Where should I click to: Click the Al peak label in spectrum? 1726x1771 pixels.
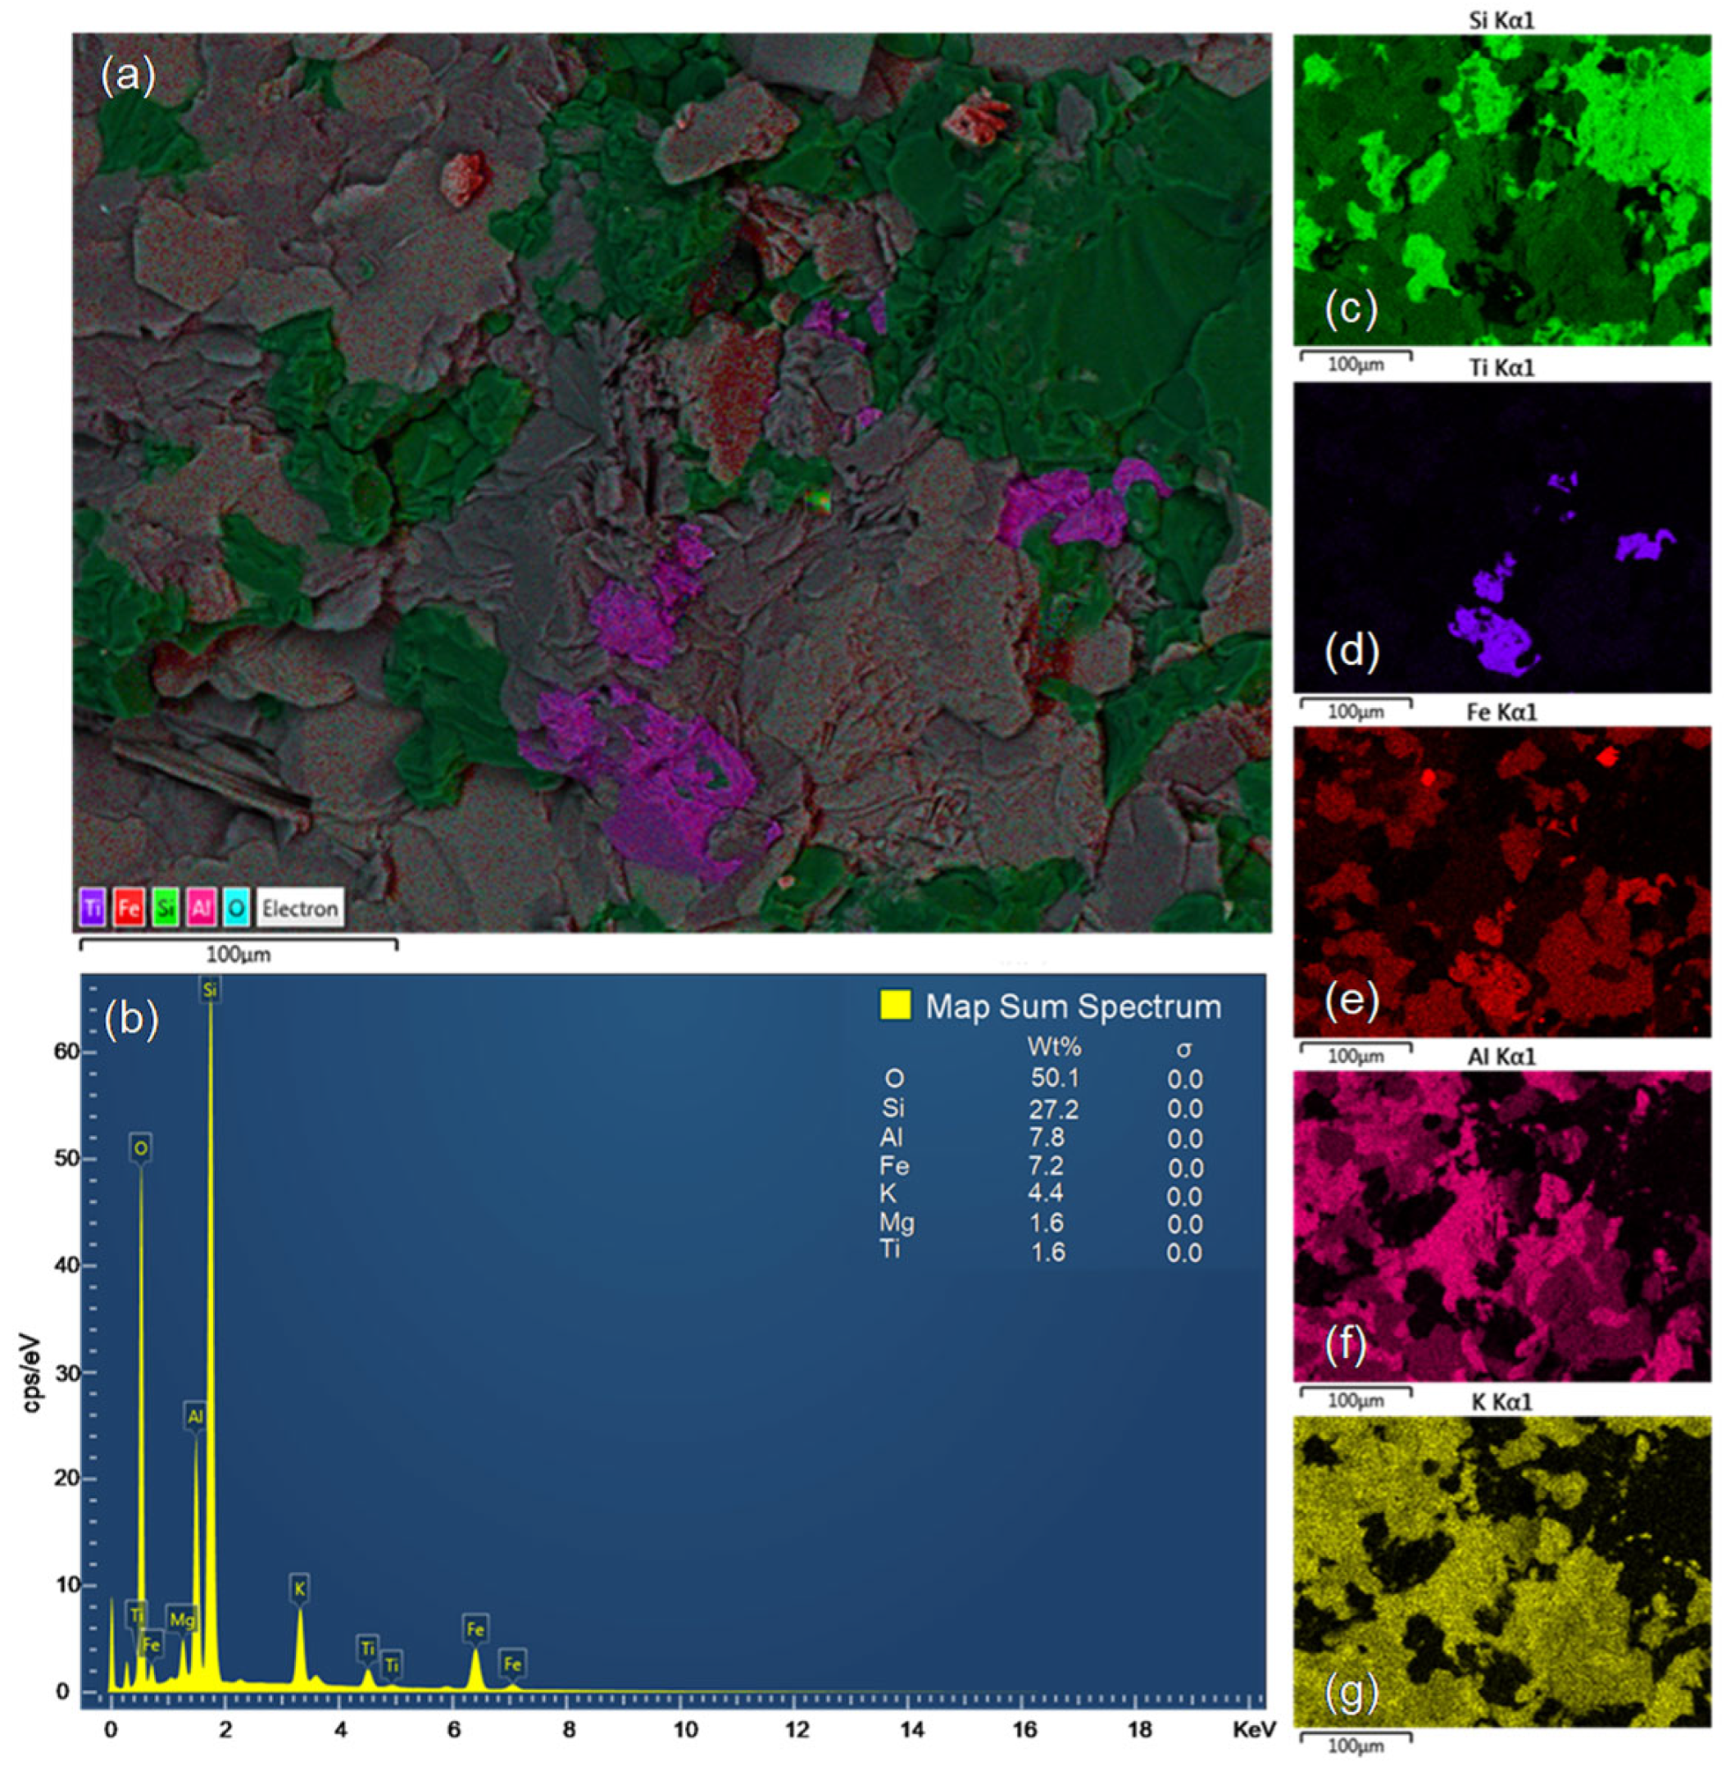[x=195, y=1415]
